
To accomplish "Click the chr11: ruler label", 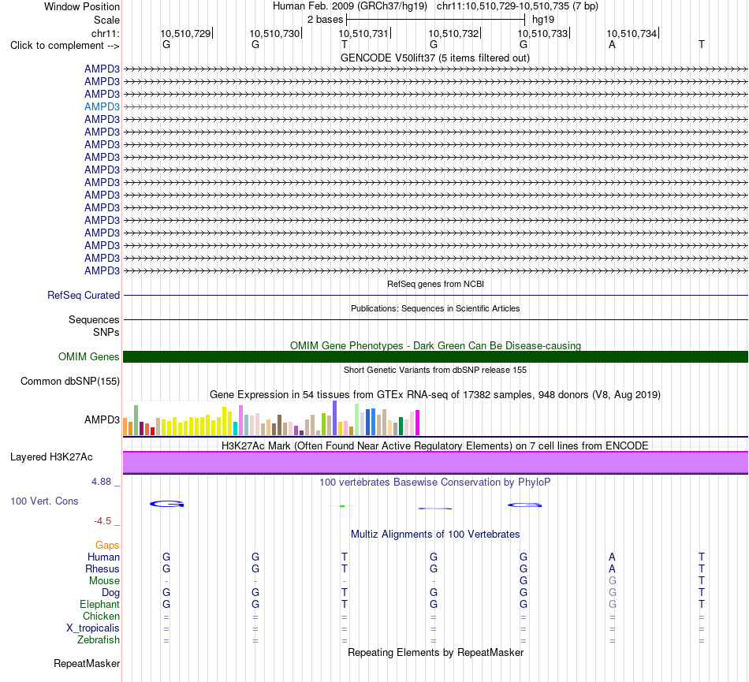I will 105,33.
